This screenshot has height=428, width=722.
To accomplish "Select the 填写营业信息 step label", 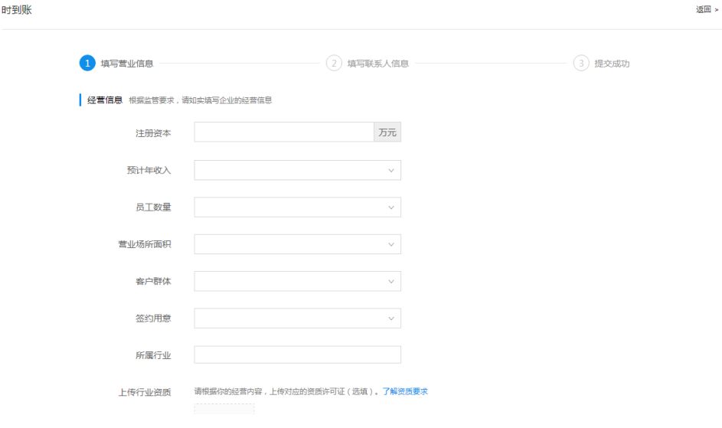I will [x=127, y=64].
